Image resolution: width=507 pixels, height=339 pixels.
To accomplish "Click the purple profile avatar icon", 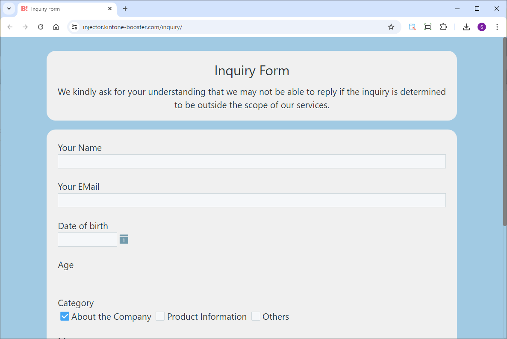I will coord(482,27).
